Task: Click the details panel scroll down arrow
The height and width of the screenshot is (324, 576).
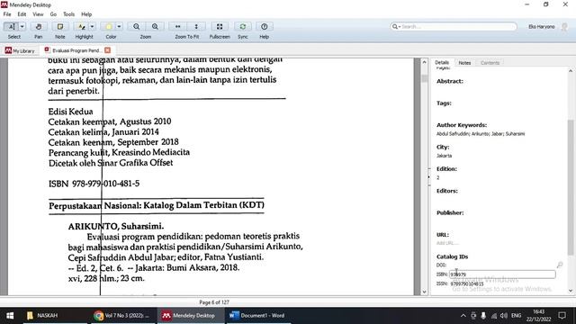Action: (x=571, y=291)
